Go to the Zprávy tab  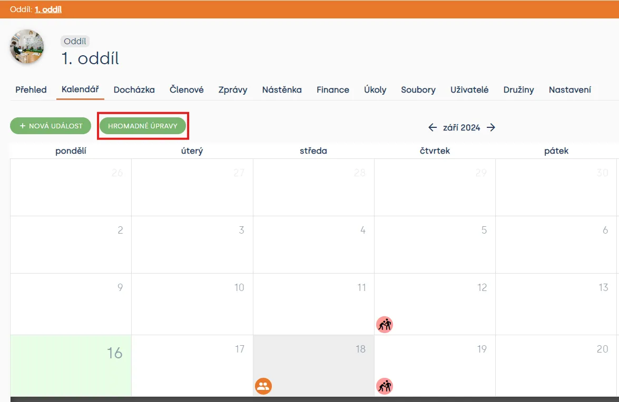(233, 90)
